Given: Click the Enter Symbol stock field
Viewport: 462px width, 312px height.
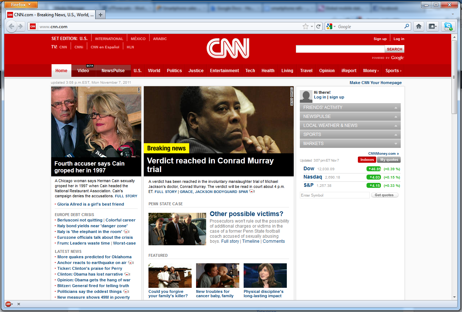Looking at the screenshot, I should tap(335, 195).
